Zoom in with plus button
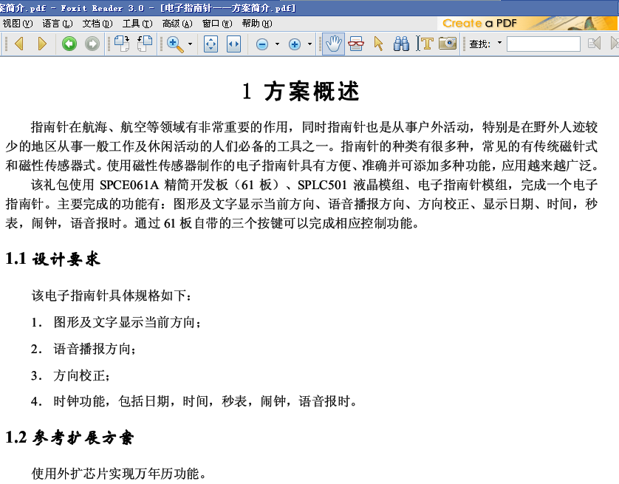The image size is (619, 484). [295, 44]
